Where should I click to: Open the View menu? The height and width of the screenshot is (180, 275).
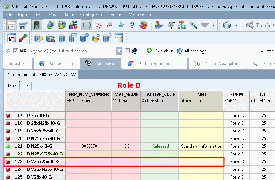click(54, 15)
